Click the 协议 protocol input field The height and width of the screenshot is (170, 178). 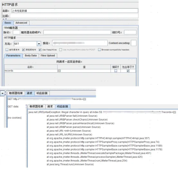[16, 32]
